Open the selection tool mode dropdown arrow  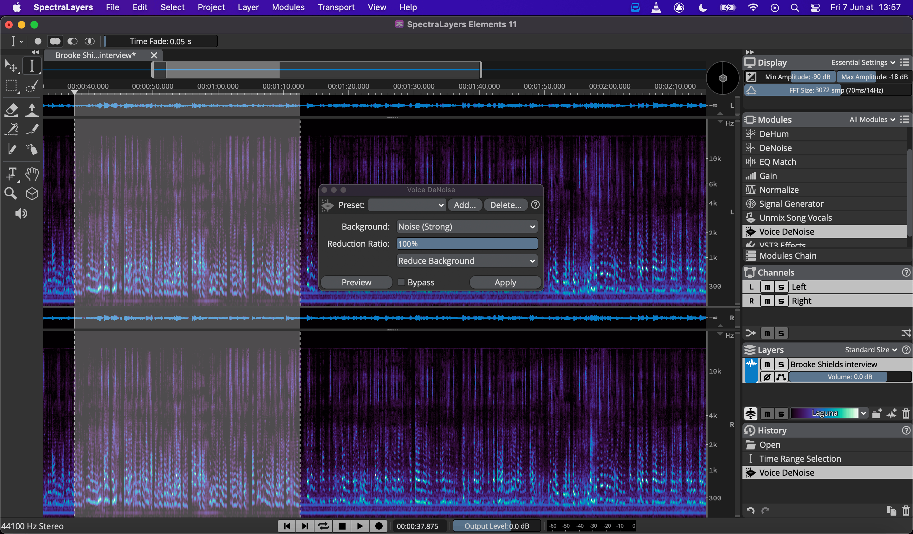(21, 42)
